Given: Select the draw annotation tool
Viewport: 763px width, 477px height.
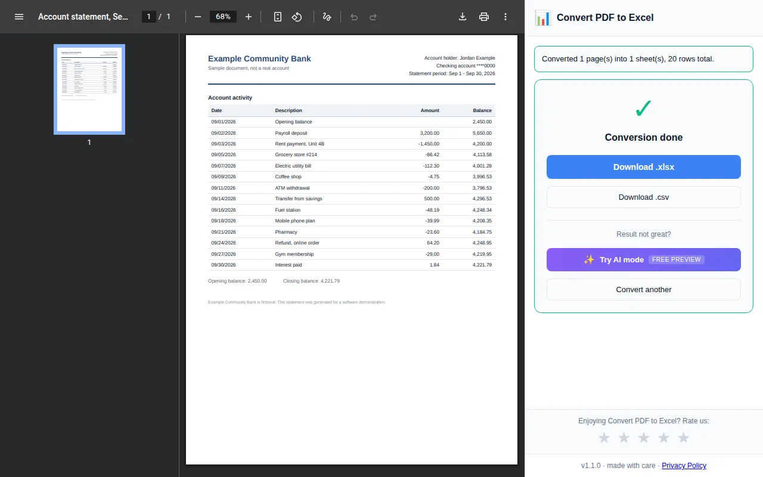Looking at the screenshot, I should [x=327, y=17].
